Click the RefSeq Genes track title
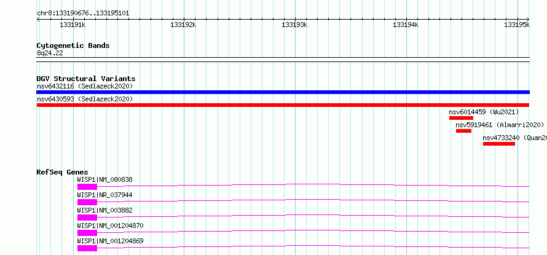Screen dimensions: 547x255 [63, 172]
